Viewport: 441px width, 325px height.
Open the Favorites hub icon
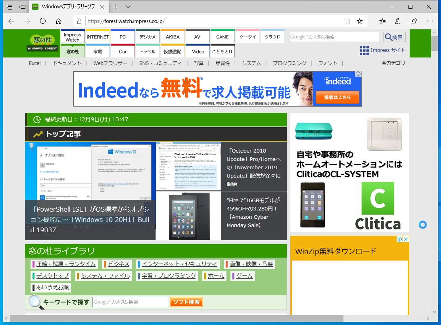pyautogui.click(x=382, y=20)
